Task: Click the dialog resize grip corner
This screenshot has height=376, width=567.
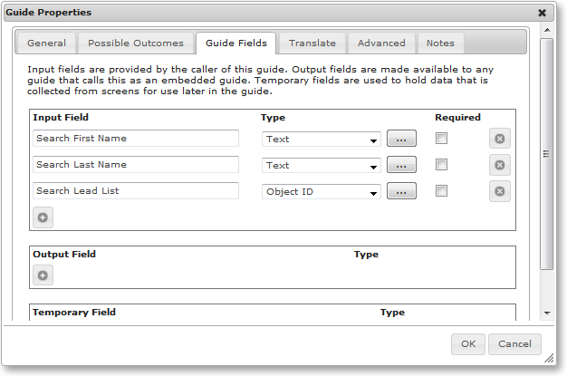Action: (549, 358)
